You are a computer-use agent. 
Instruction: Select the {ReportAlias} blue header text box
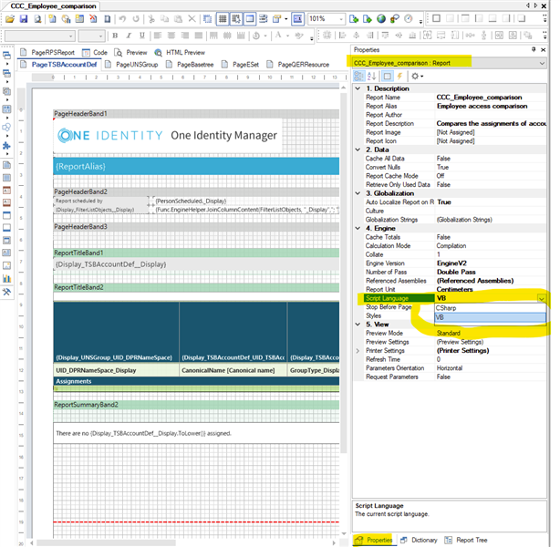coord(196,167)
